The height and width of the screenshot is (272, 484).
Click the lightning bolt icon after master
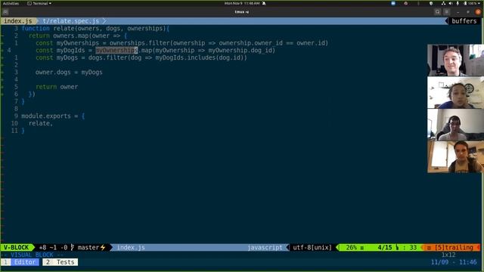pyautogui.click(x=103, y=247)
